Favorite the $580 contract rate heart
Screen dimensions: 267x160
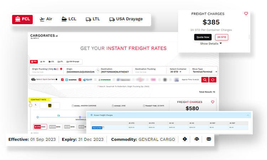pos(213,102)
